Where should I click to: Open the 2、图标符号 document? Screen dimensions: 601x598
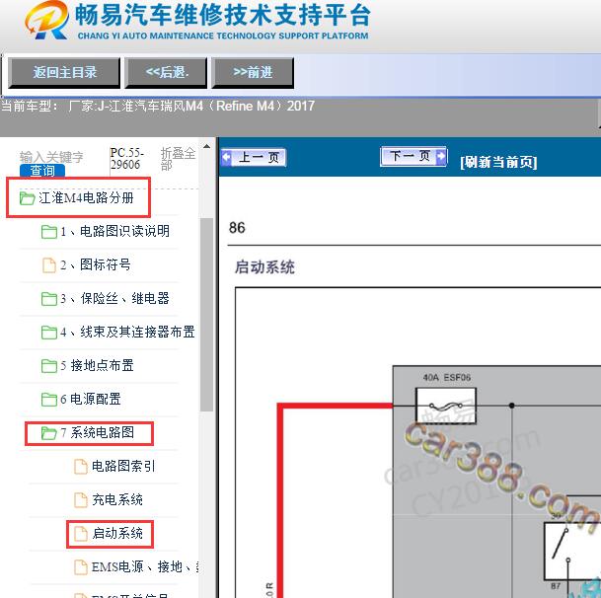pos(96,264)
